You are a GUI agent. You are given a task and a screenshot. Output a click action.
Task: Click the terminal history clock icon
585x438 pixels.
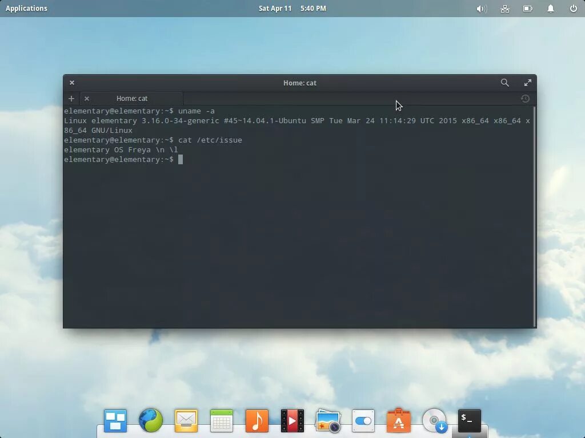pyautogui.click(x=524, y=98)
